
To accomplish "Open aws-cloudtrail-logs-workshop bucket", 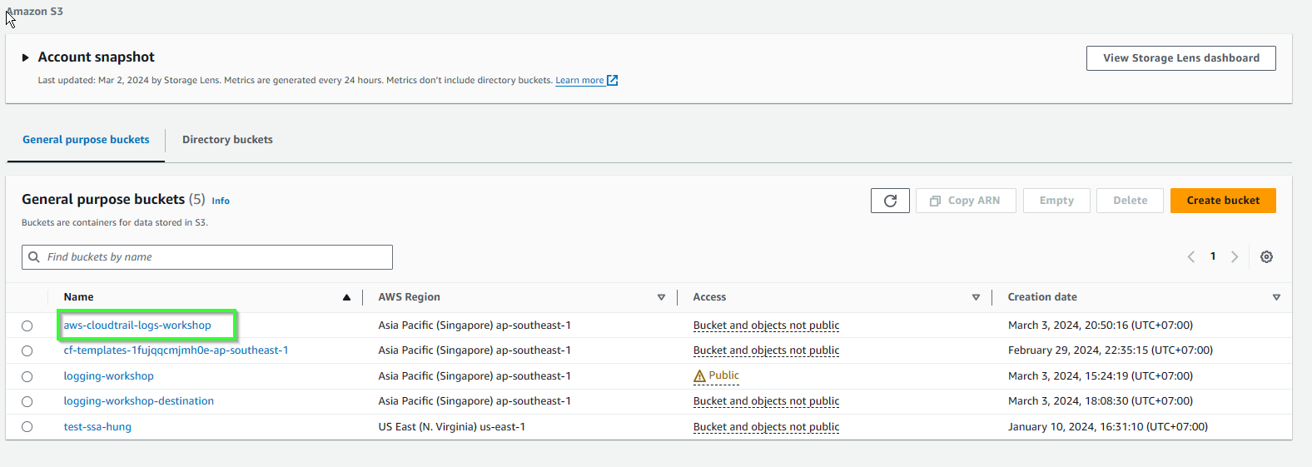I will point(137,325).
